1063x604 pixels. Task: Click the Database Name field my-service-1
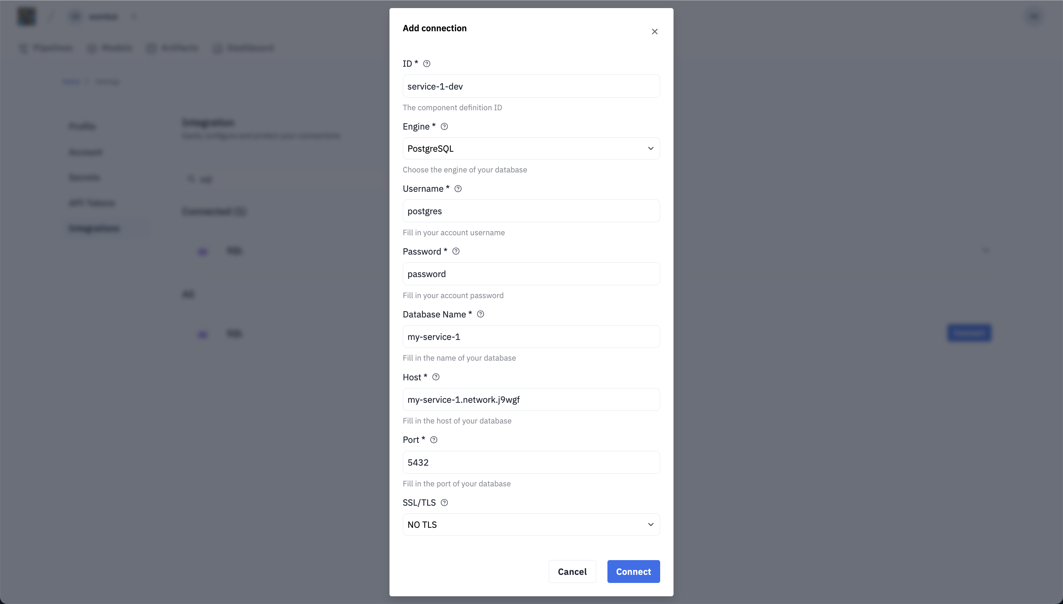point(531,337)
